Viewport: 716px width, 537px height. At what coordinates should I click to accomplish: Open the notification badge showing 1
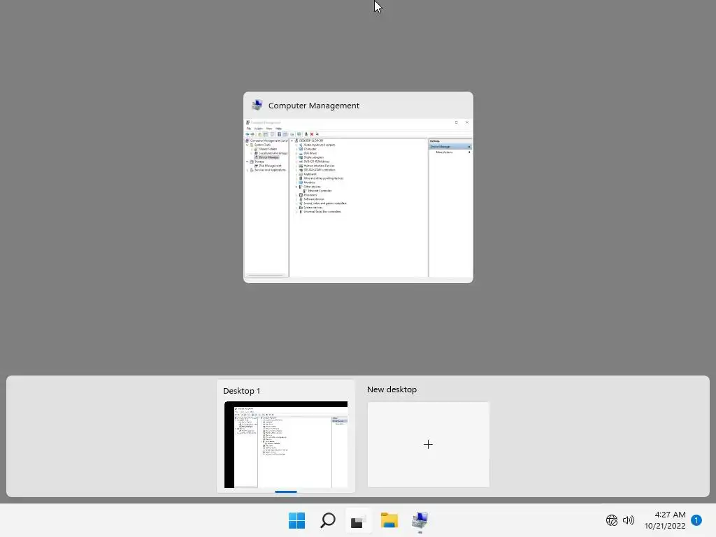[x=696, y=520]
